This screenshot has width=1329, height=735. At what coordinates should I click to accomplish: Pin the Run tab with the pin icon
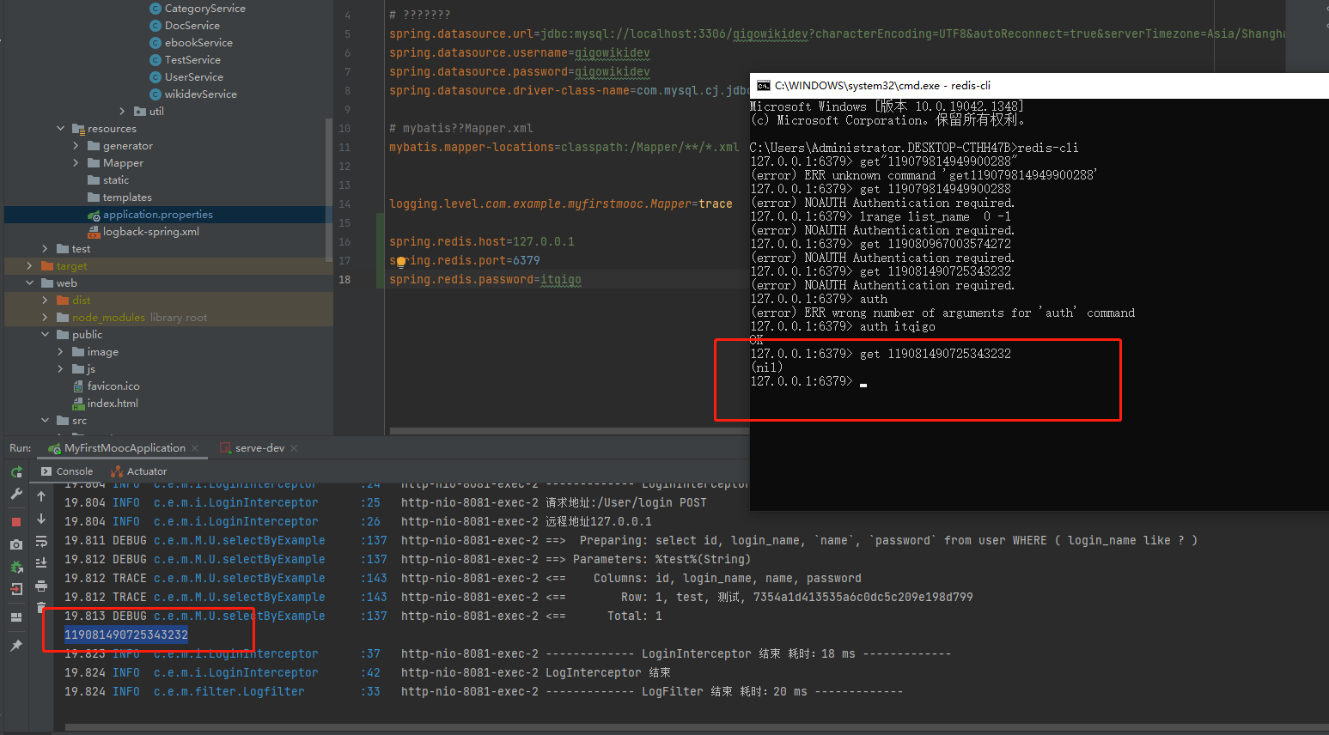tap(16, 645)
